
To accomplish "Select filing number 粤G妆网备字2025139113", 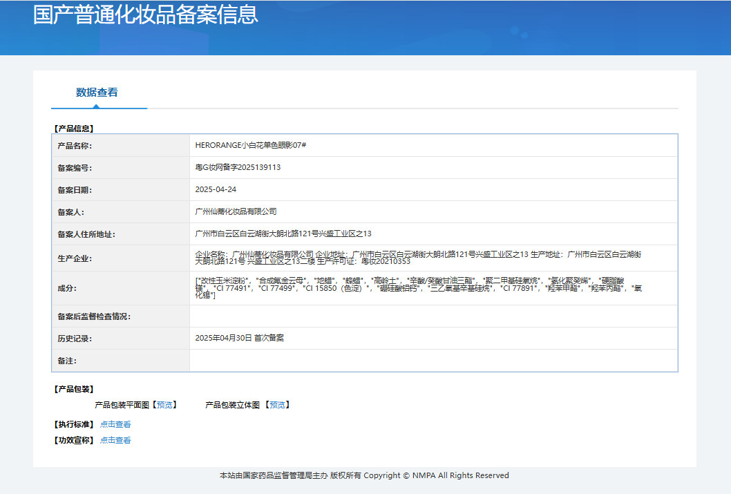I will [x=238, y=167].
